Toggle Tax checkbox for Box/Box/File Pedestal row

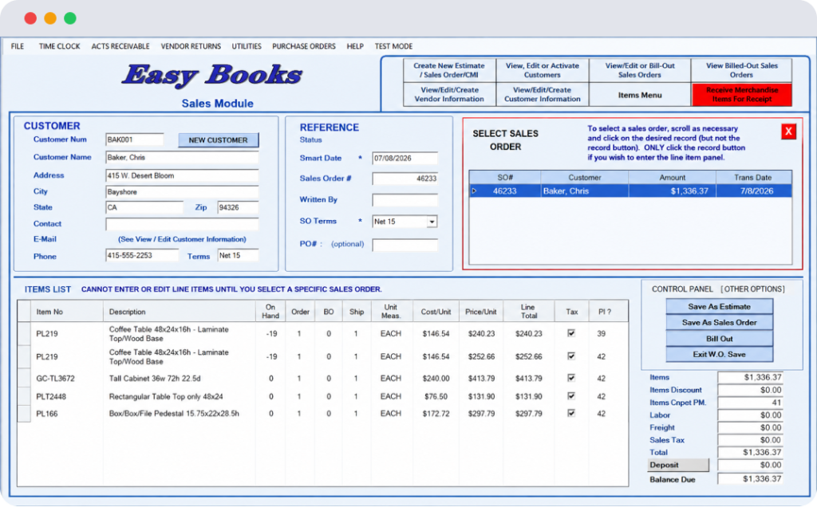[x=571, y=413]
